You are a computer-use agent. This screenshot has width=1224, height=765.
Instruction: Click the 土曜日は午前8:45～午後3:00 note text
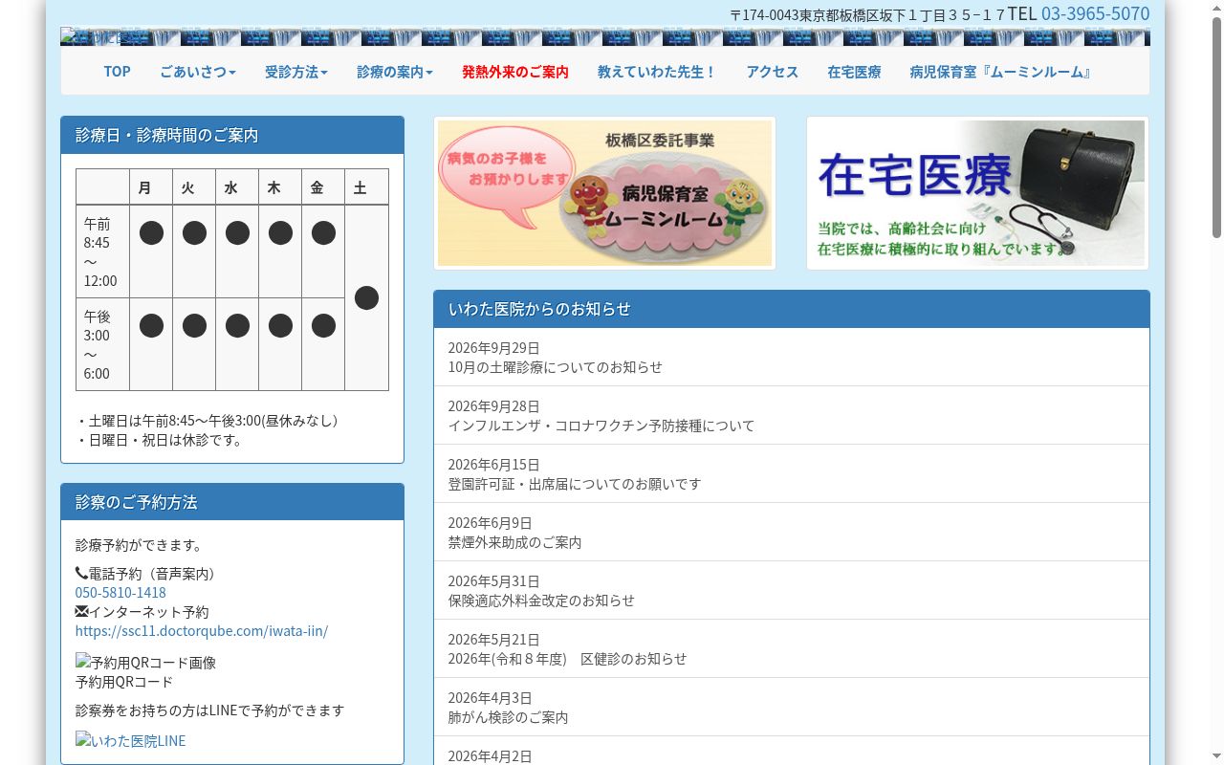[x=207, y=421]
